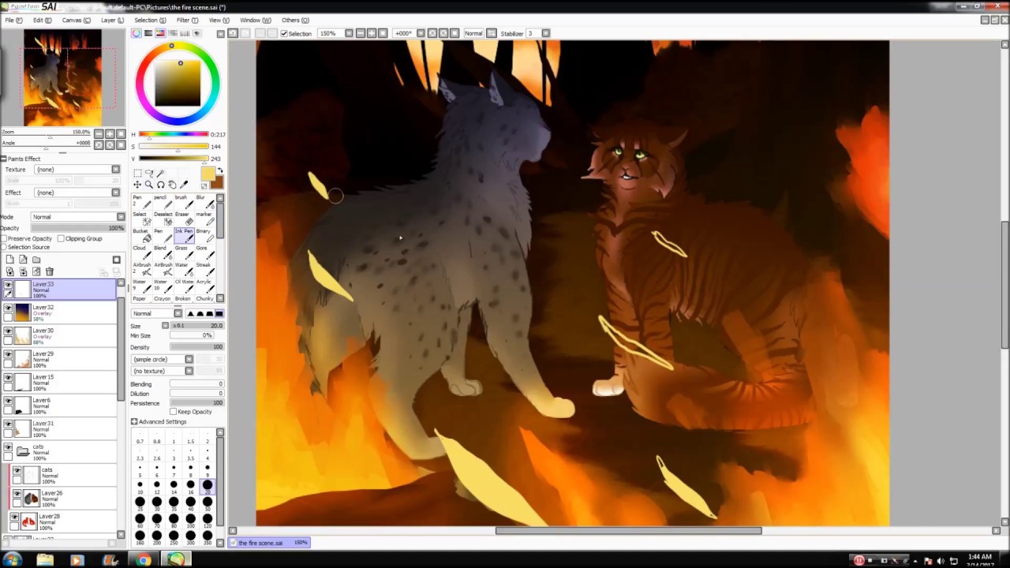Click the foreground yellow color swatch

tap(208, 174)
